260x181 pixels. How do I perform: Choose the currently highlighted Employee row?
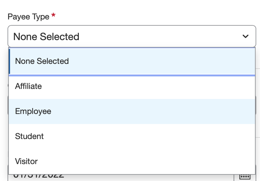tap(33, 111)
